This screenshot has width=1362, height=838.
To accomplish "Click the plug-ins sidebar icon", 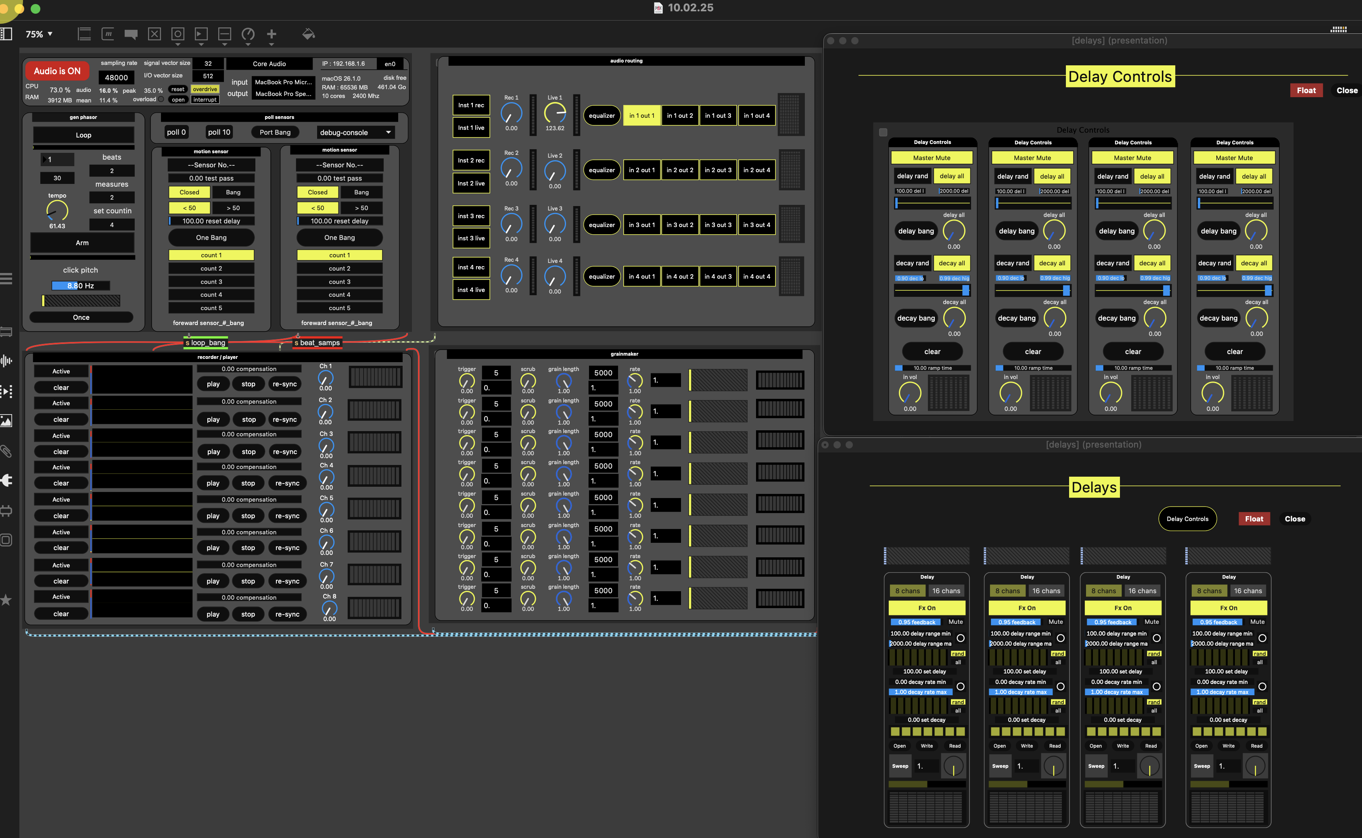I will pyautogui.click(x=6, y=481).
